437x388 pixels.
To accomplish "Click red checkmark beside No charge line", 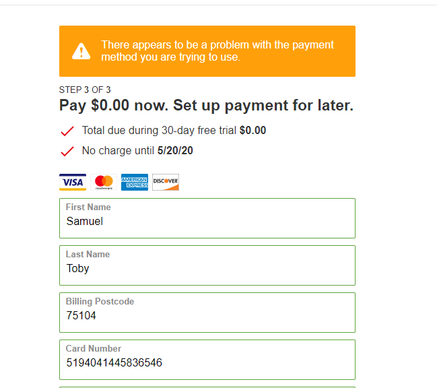I will (x=67, y=151).
